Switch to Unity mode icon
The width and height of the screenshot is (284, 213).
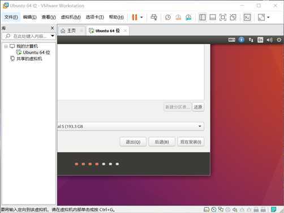(x=233, y=18)
